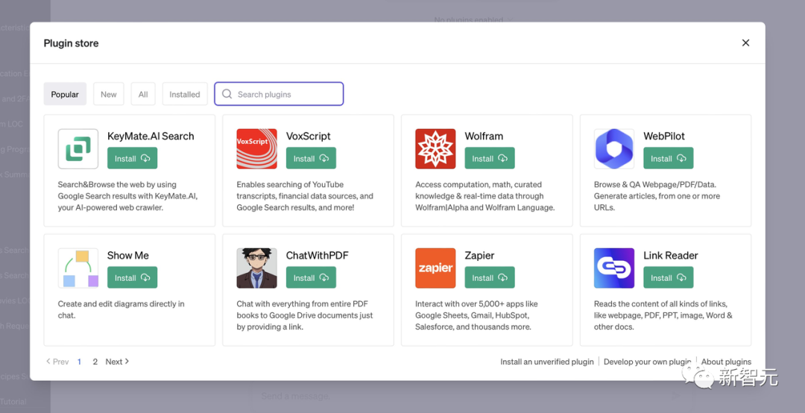
Task: Click the KeyMate.AI Search plugin icon
Action: point(78,149)
